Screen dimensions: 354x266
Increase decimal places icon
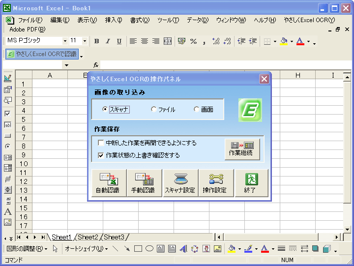coord(216,41)
